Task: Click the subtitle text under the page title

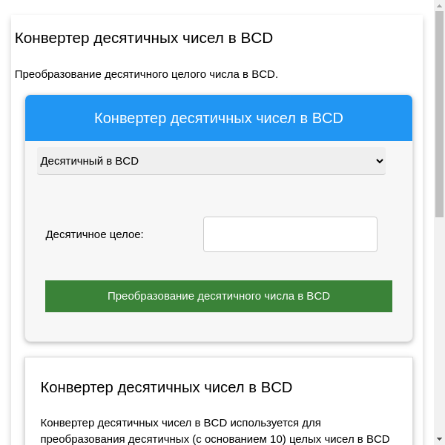Action: (x=146, y=74)
